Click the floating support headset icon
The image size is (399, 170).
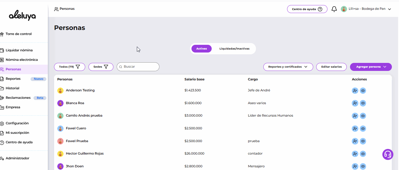387,154
